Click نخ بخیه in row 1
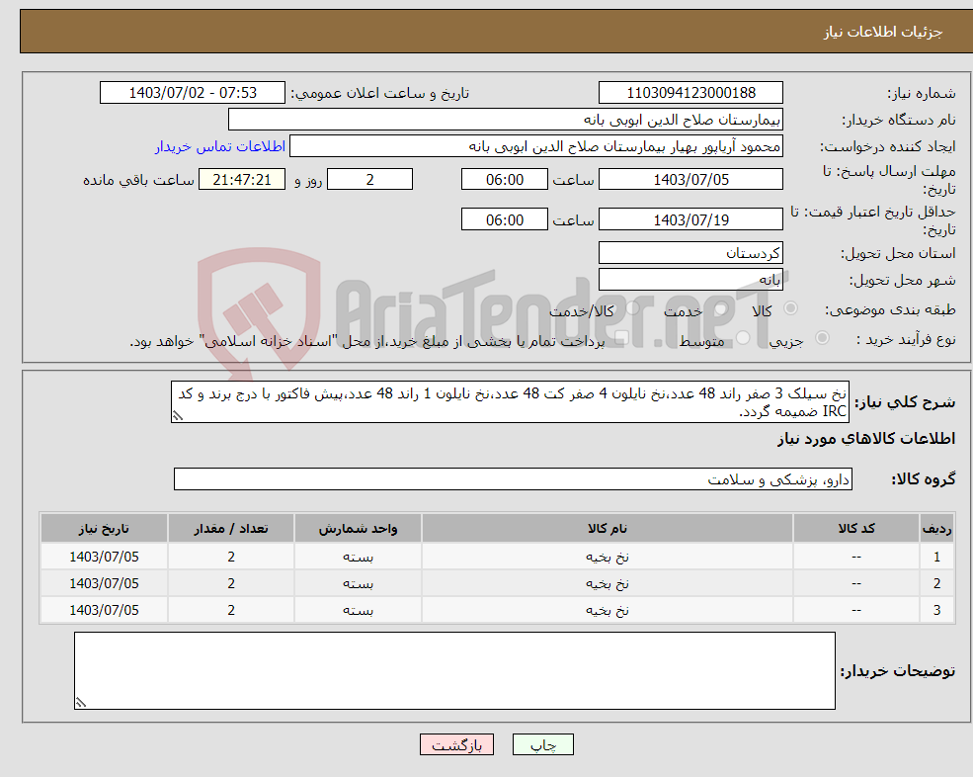This screenshot has width=973, height=777. tap(608, 557)
